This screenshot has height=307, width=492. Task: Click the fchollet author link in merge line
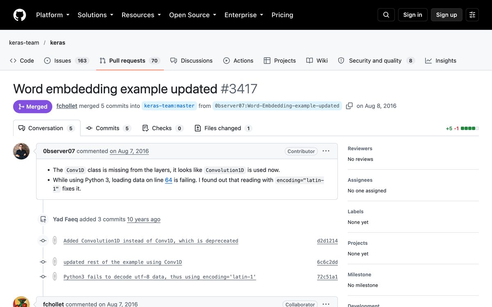click(x=67, y=106)
